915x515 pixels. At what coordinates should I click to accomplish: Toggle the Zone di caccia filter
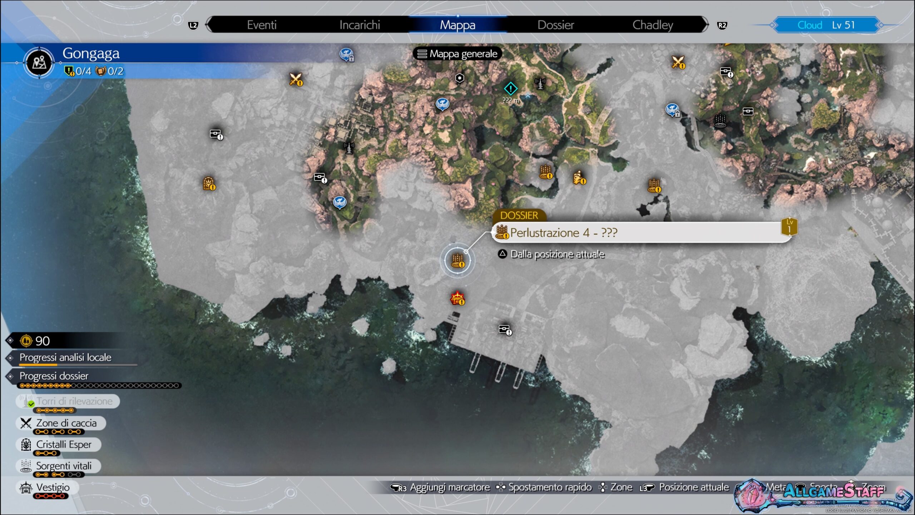pos(61,423)
